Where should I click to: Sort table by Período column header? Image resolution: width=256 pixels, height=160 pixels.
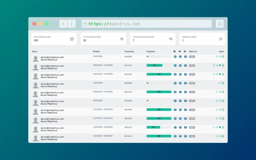[x=96, y=52]
